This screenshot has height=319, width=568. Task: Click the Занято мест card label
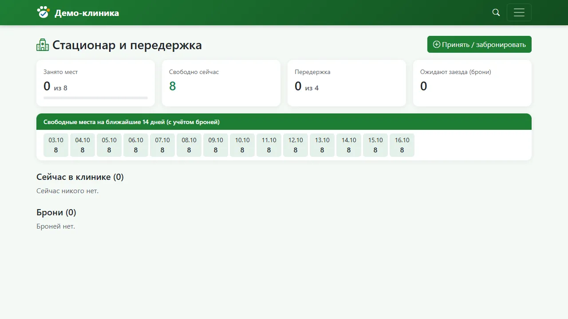pyautogui.click(x=61, y=72)
